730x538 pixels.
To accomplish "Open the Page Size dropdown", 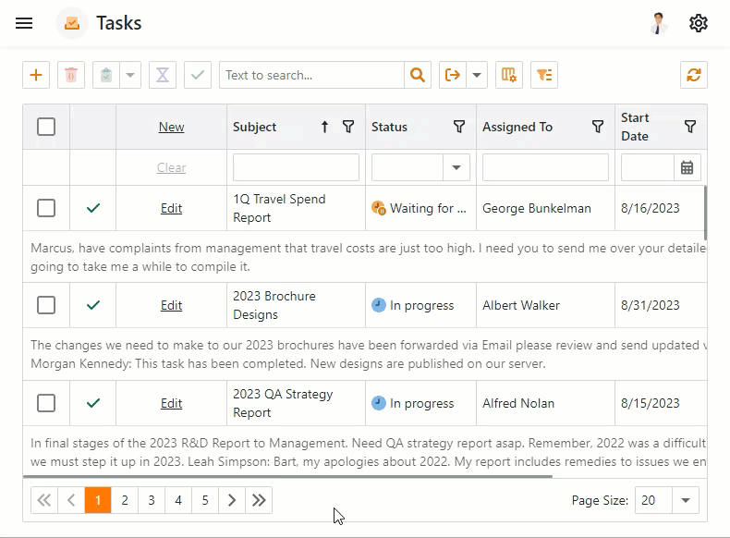I will tap(686, 500).
